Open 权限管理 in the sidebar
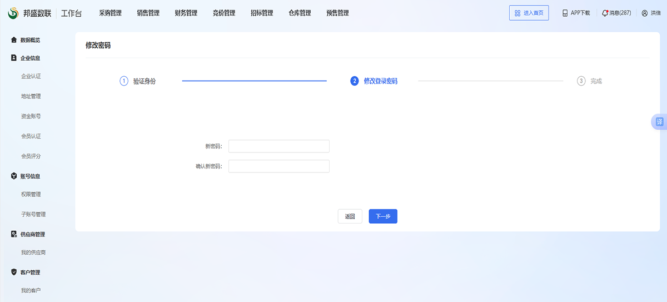The image size is (667, 302). 31,195
